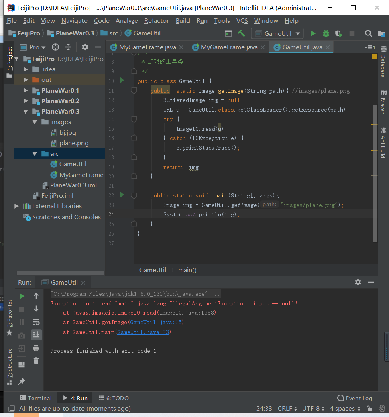Expand the PlaneWar0.2 module
The width and height of the screenshot is (389, 417).
(26, 101)
